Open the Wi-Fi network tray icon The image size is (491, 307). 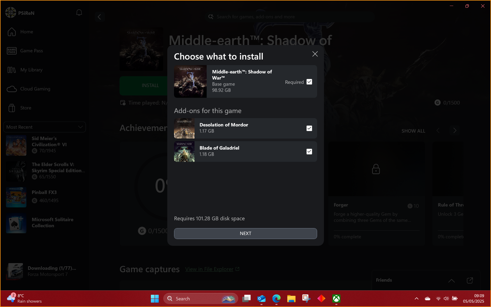438,298
